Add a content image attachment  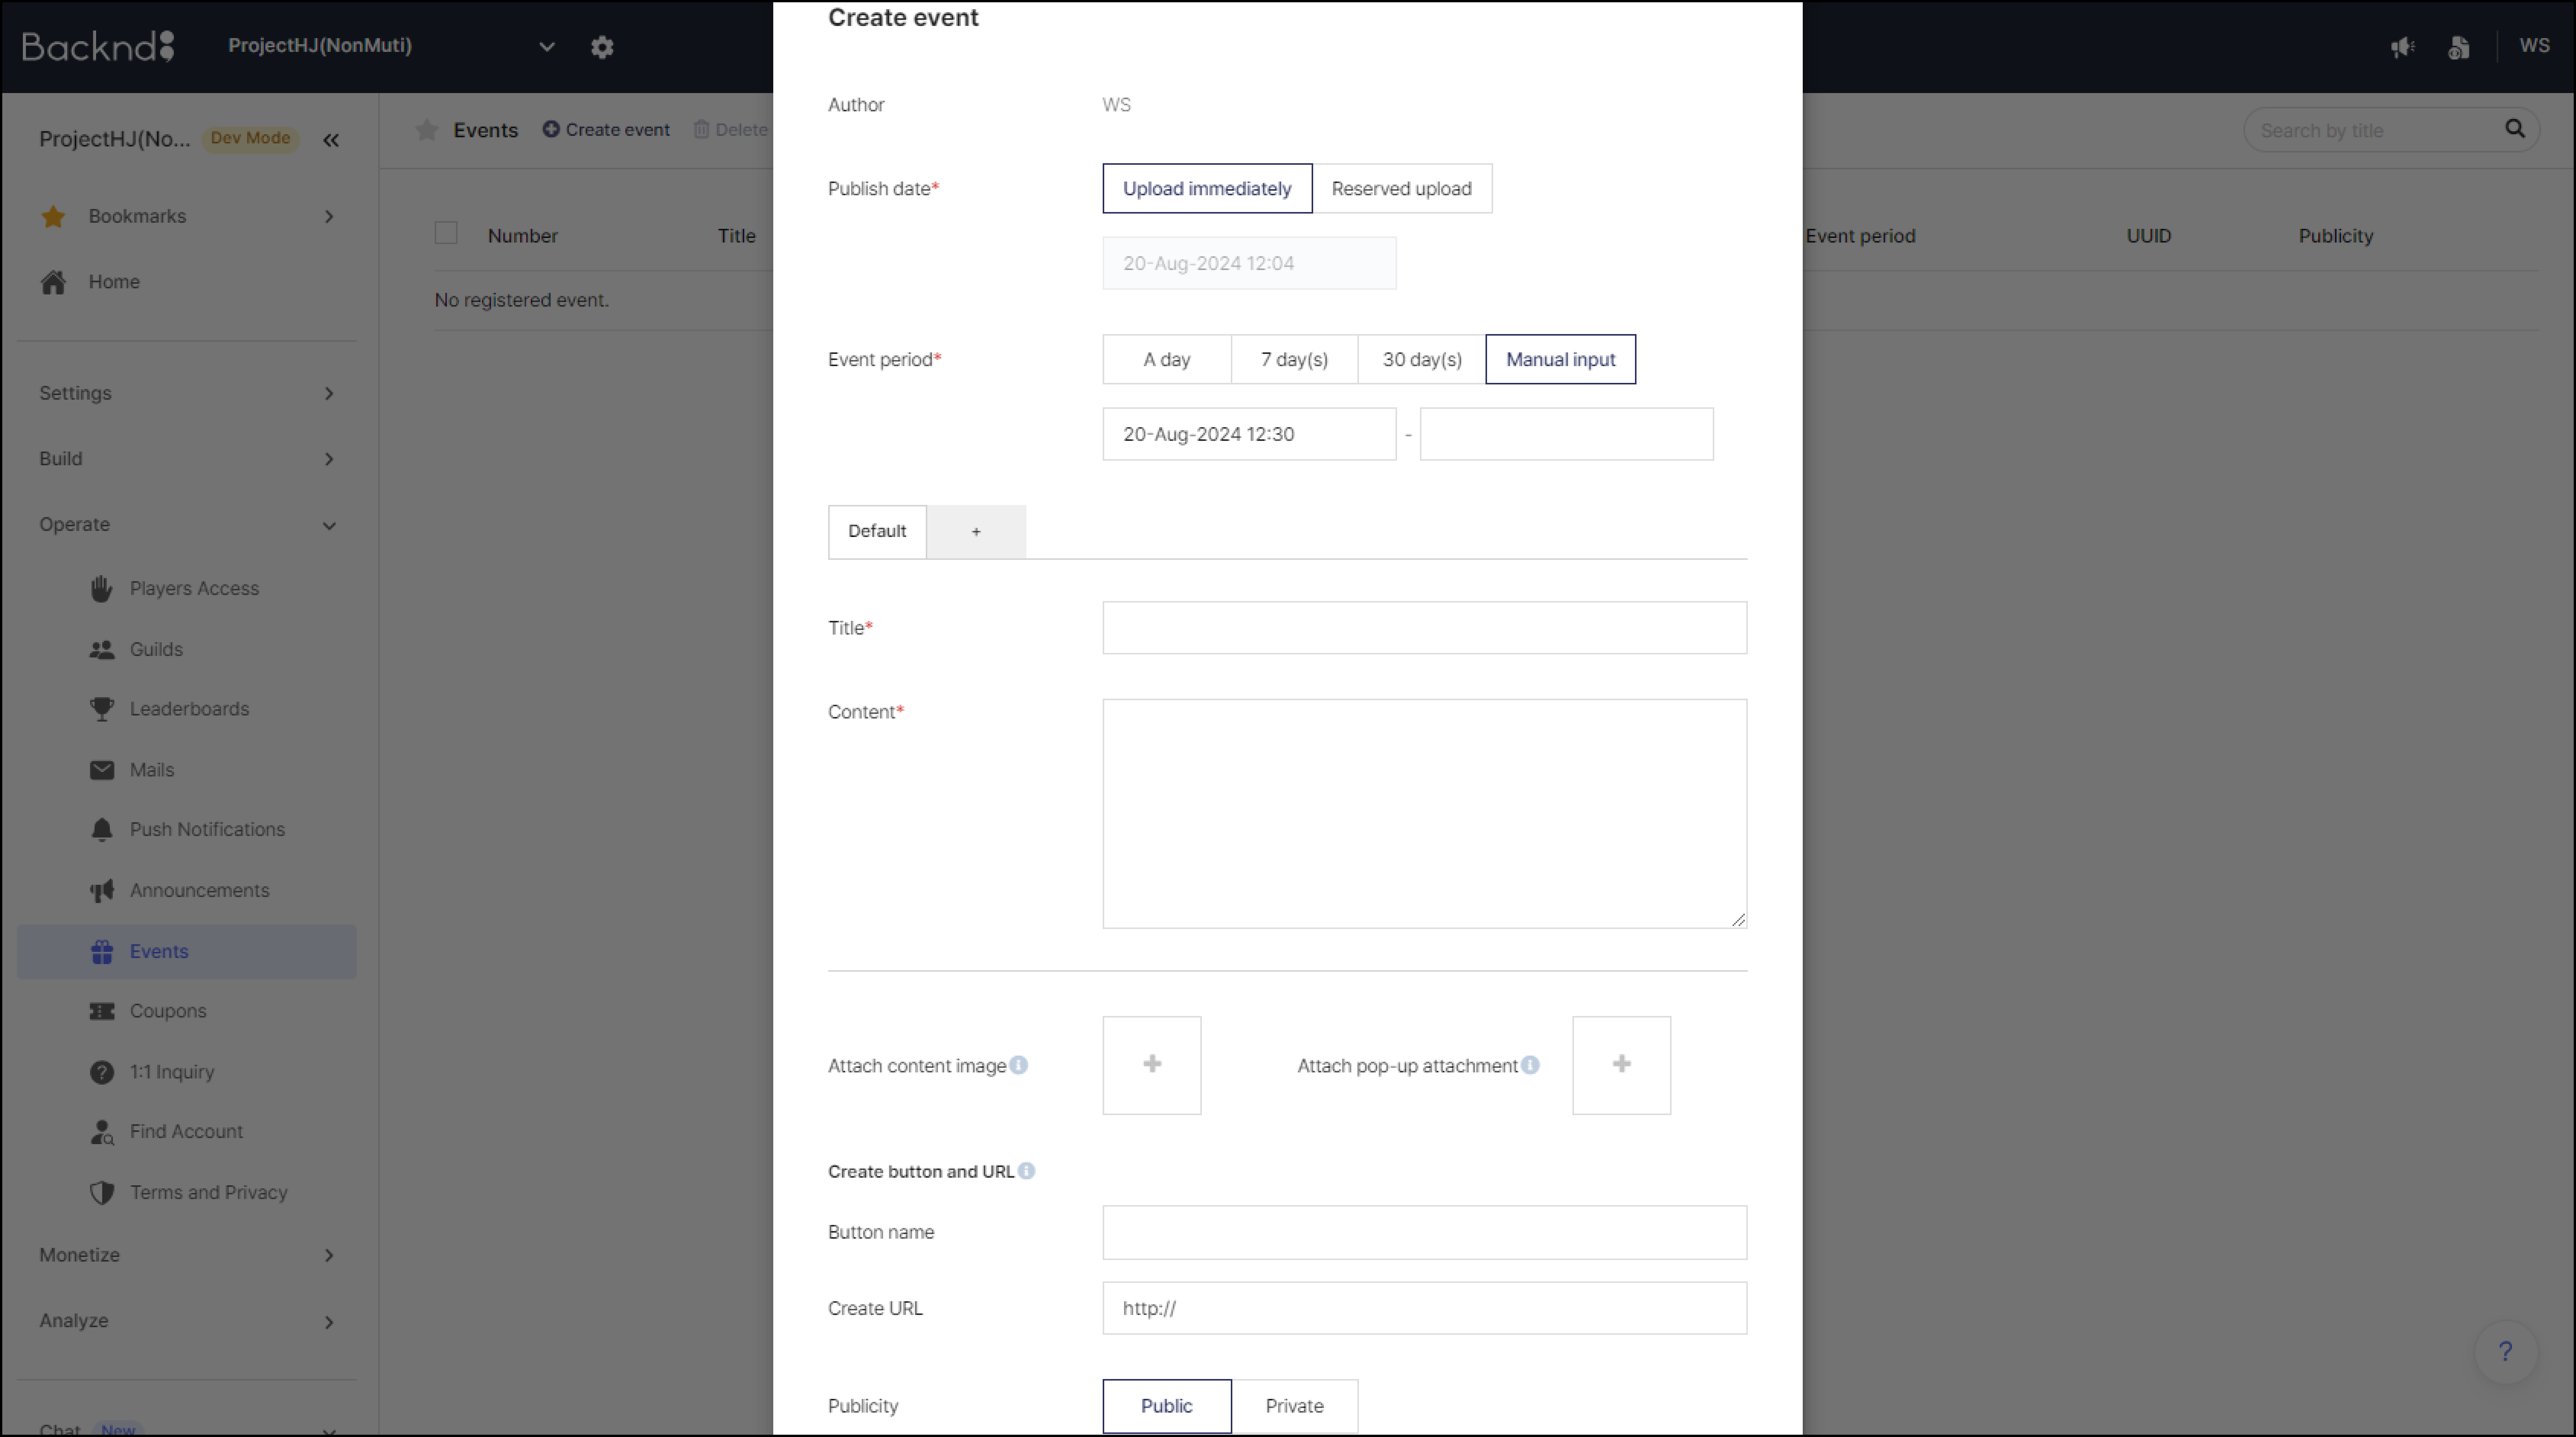pyautogui.click(x=1152, y=1065)
